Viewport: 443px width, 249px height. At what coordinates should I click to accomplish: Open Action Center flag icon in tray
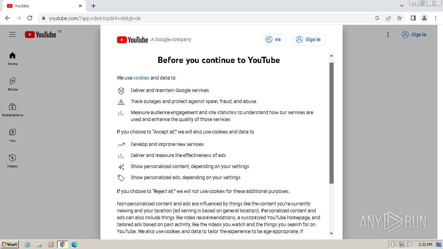[x=410, y=245]
